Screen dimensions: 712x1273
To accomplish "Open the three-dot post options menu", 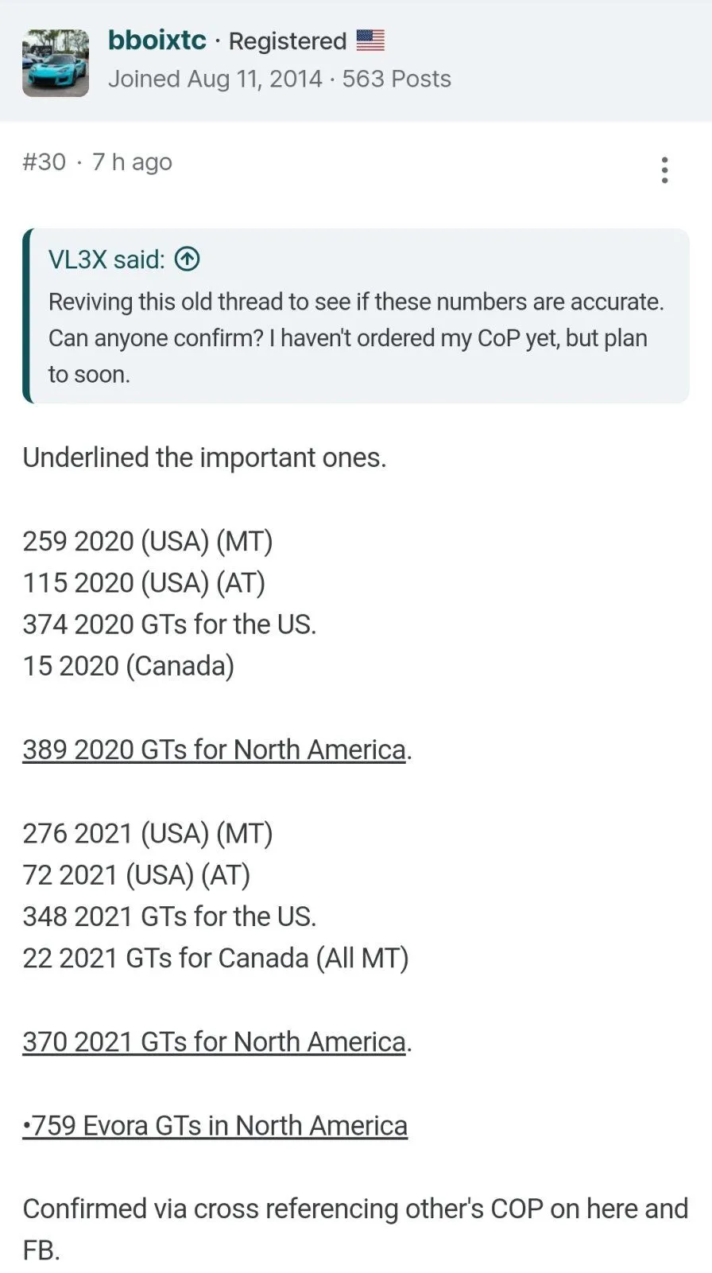I will (x=664, y=169).
